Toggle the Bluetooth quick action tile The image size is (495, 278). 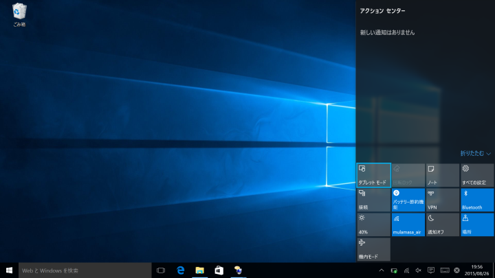click(x=476, y=200)
